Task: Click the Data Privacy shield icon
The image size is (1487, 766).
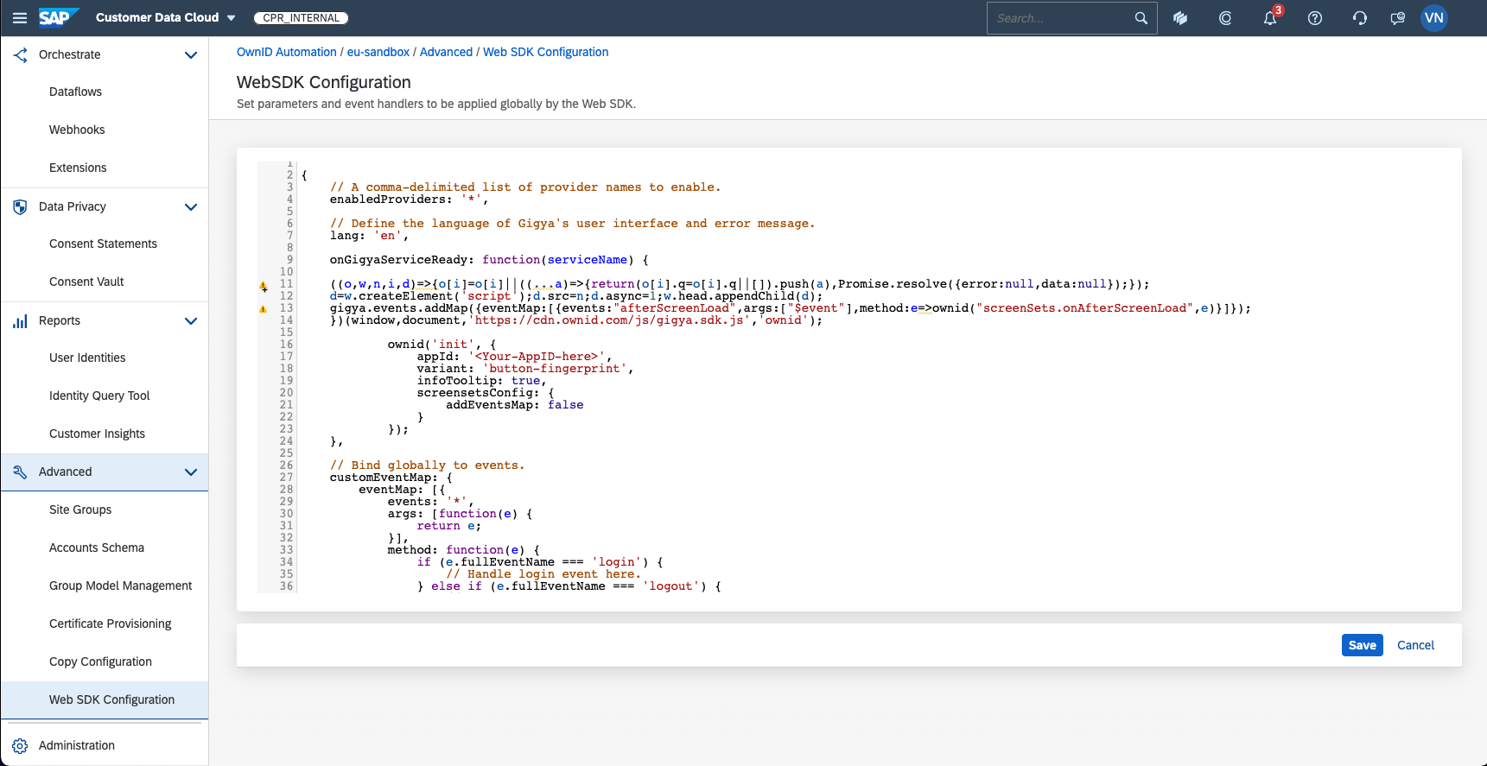Action: (21, 207)
